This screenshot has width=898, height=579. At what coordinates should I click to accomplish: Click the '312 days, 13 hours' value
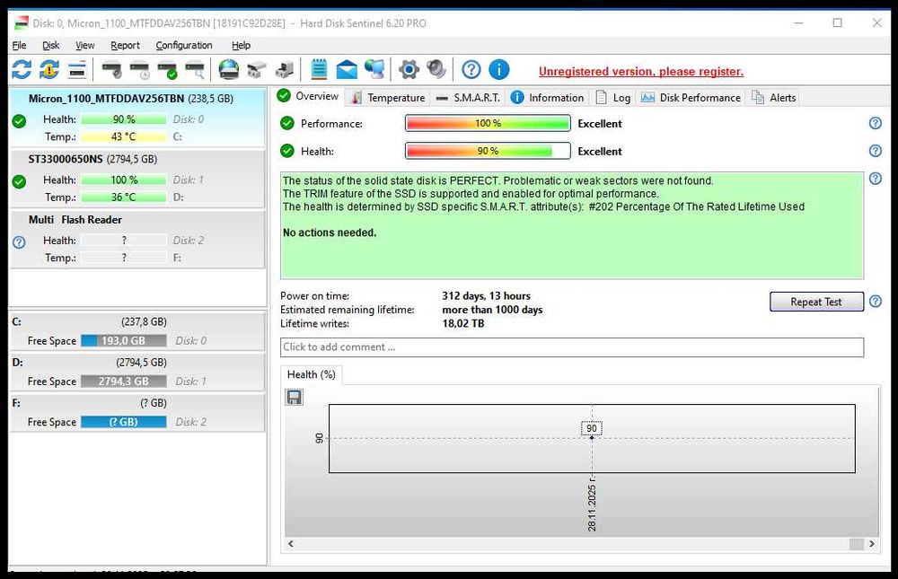coord(486,296)
